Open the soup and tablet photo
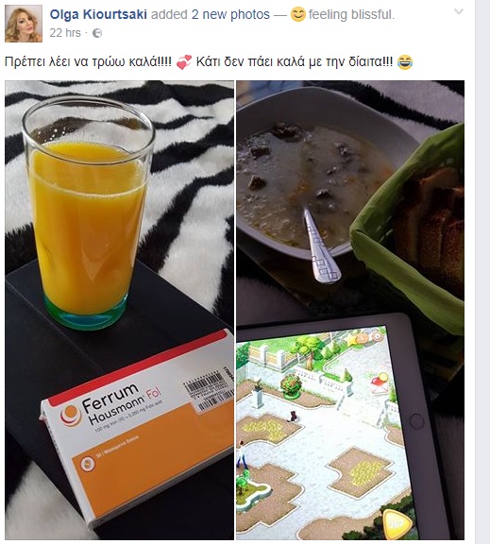This screenshot has height=544, width=490. [350, 310]
